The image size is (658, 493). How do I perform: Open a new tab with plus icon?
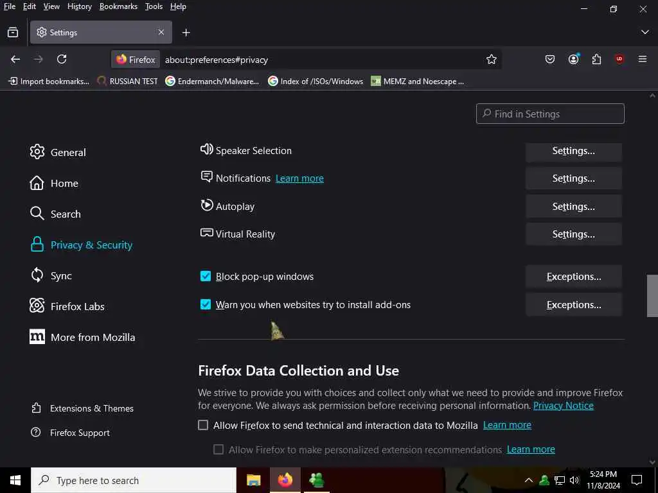tap(186, 32)
